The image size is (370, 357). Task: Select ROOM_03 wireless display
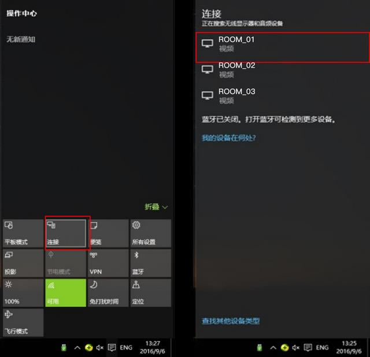tap(283, 96)
